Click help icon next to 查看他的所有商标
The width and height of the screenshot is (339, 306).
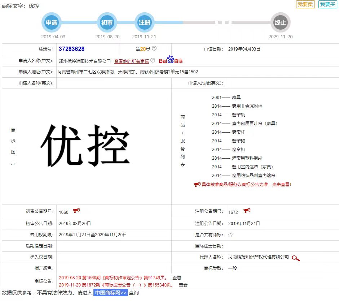(153, 60)
